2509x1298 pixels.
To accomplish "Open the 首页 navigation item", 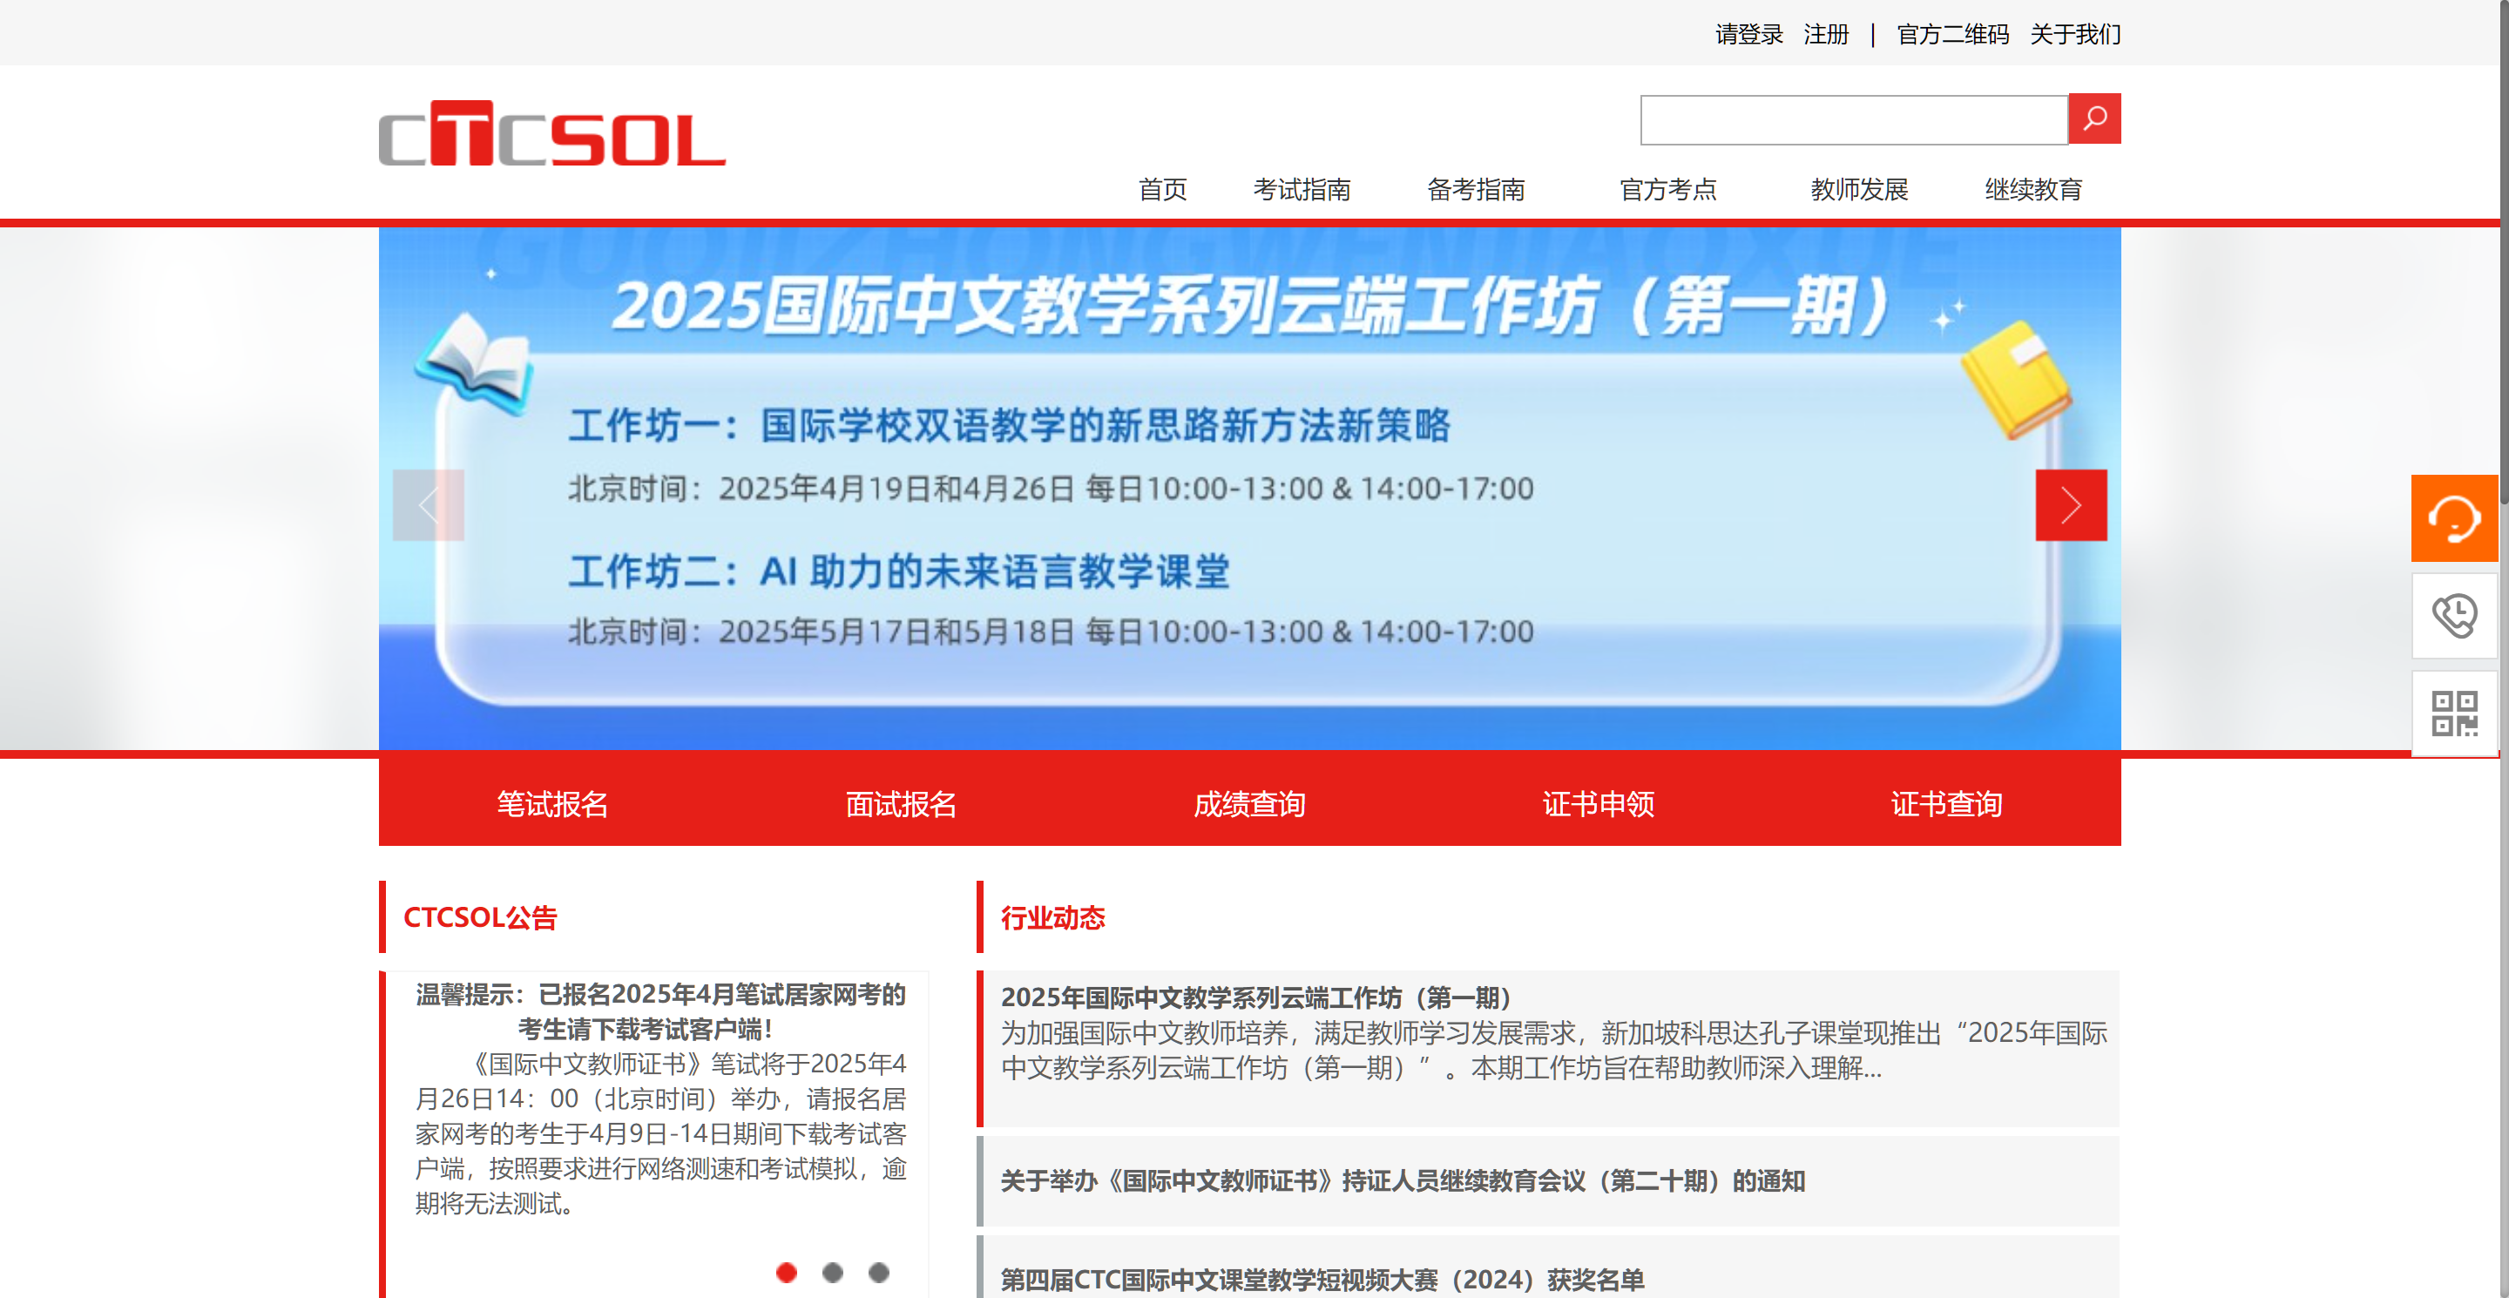I will click(x=1163, y=189).
